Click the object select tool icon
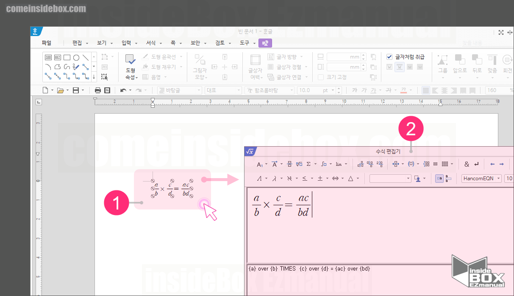Image resolution: width=514 pixels, height=296 pixels. click(x=104, y=77)
